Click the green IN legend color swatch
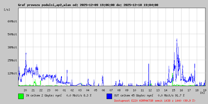208x104 pixels. tap(21, 96)
